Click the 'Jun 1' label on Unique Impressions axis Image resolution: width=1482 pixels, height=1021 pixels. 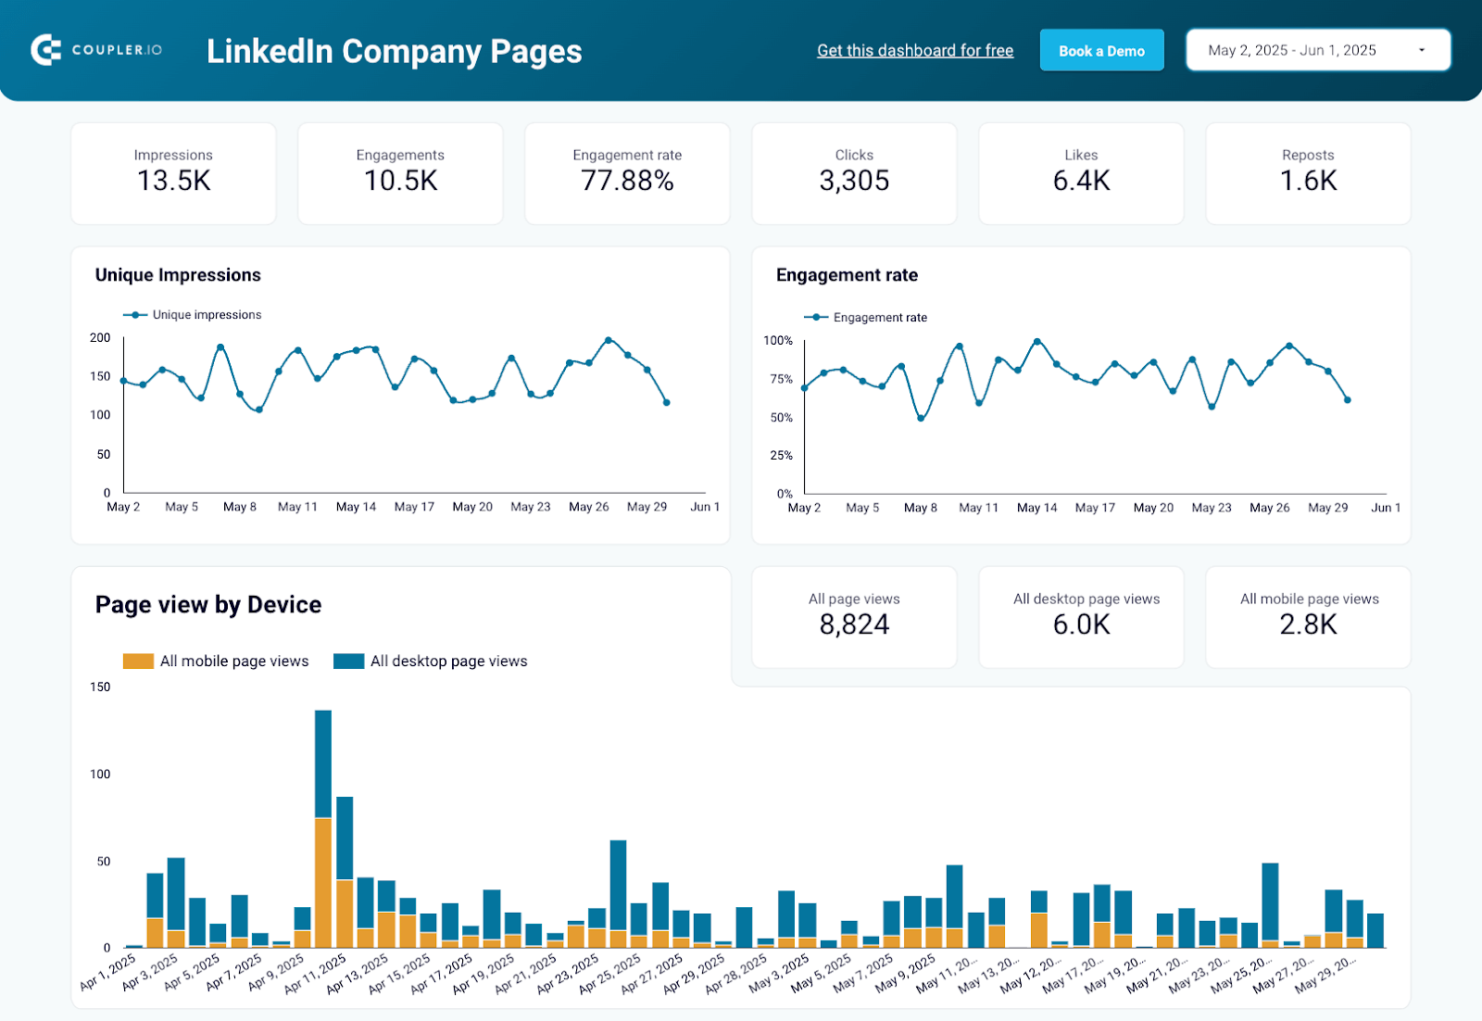pyautogui.click(x=705, y=507)
